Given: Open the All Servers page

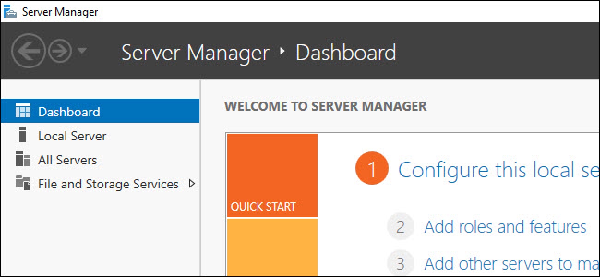Looking at the screenshot, I should (x=100, y=160).
